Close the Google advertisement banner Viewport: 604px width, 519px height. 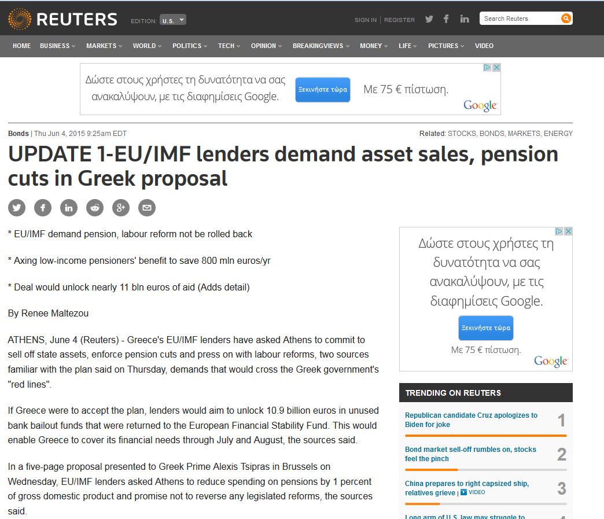coord(497,67)
